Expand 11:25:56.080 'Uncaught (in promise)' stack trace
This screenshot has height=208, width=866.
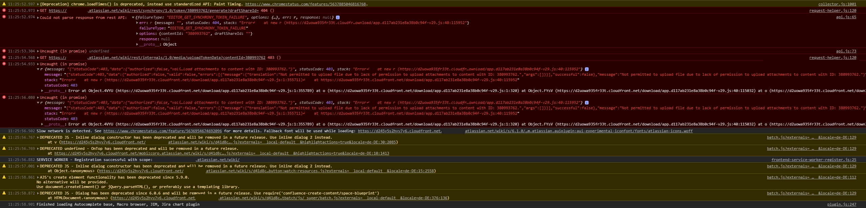pyautogui.click(x=38, y=98)
